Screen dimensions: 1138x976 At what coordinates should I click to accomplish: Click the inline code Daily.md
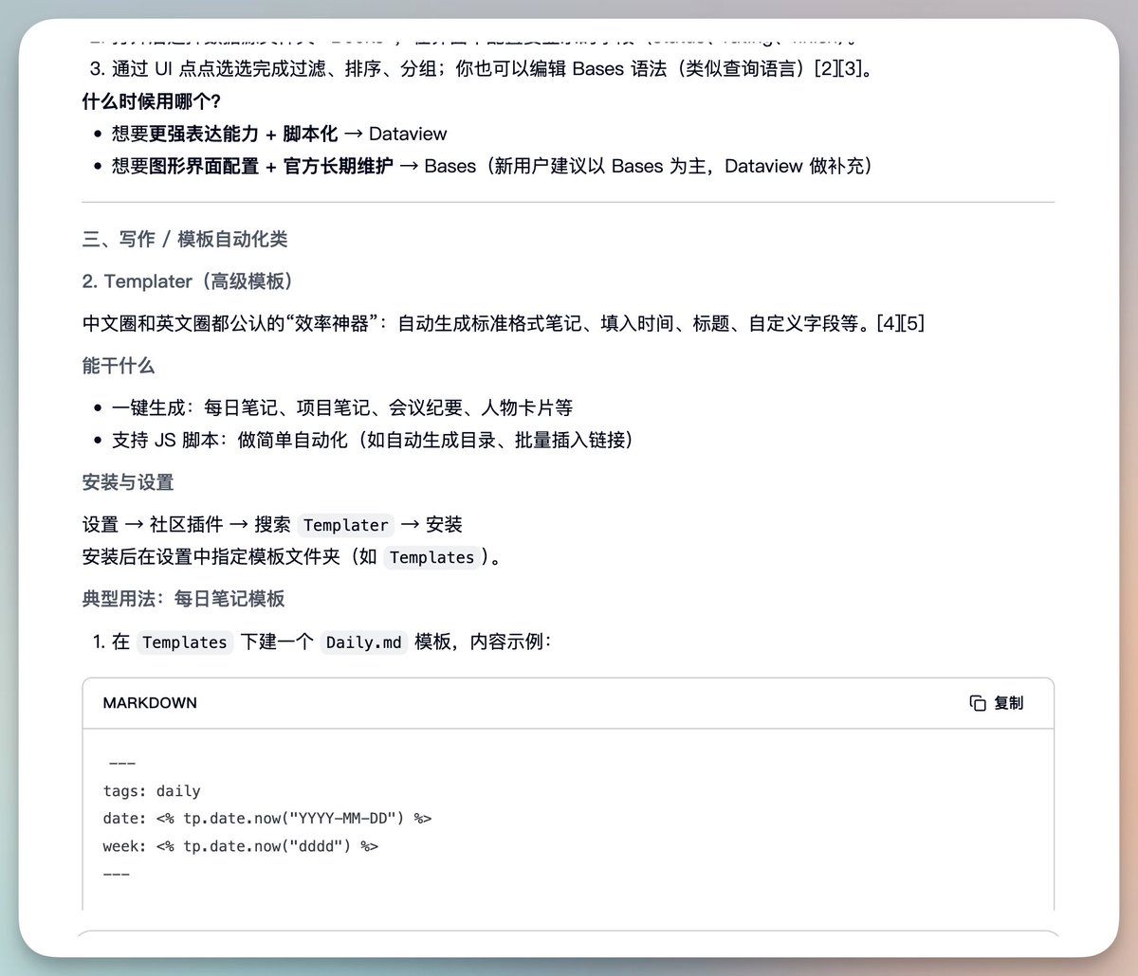point(364,642)
